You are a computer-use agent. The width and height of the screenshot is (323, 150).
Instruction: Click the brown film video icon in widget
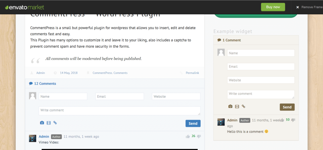tap(237, 106)
